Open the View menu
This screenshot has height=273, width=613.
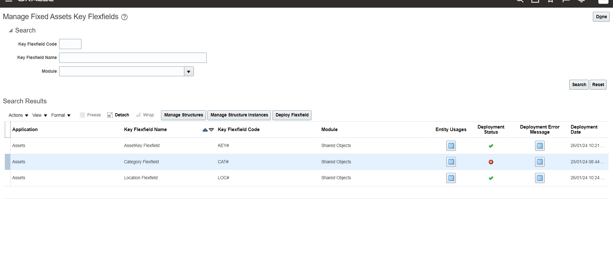40,115
